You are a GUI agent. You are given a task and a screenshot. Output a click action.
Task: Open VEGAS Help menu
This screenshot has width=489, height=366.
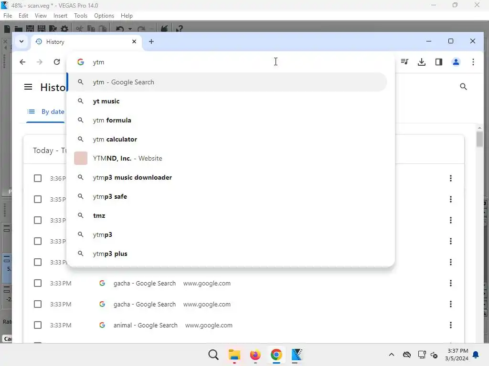click(x=127, y=16)
